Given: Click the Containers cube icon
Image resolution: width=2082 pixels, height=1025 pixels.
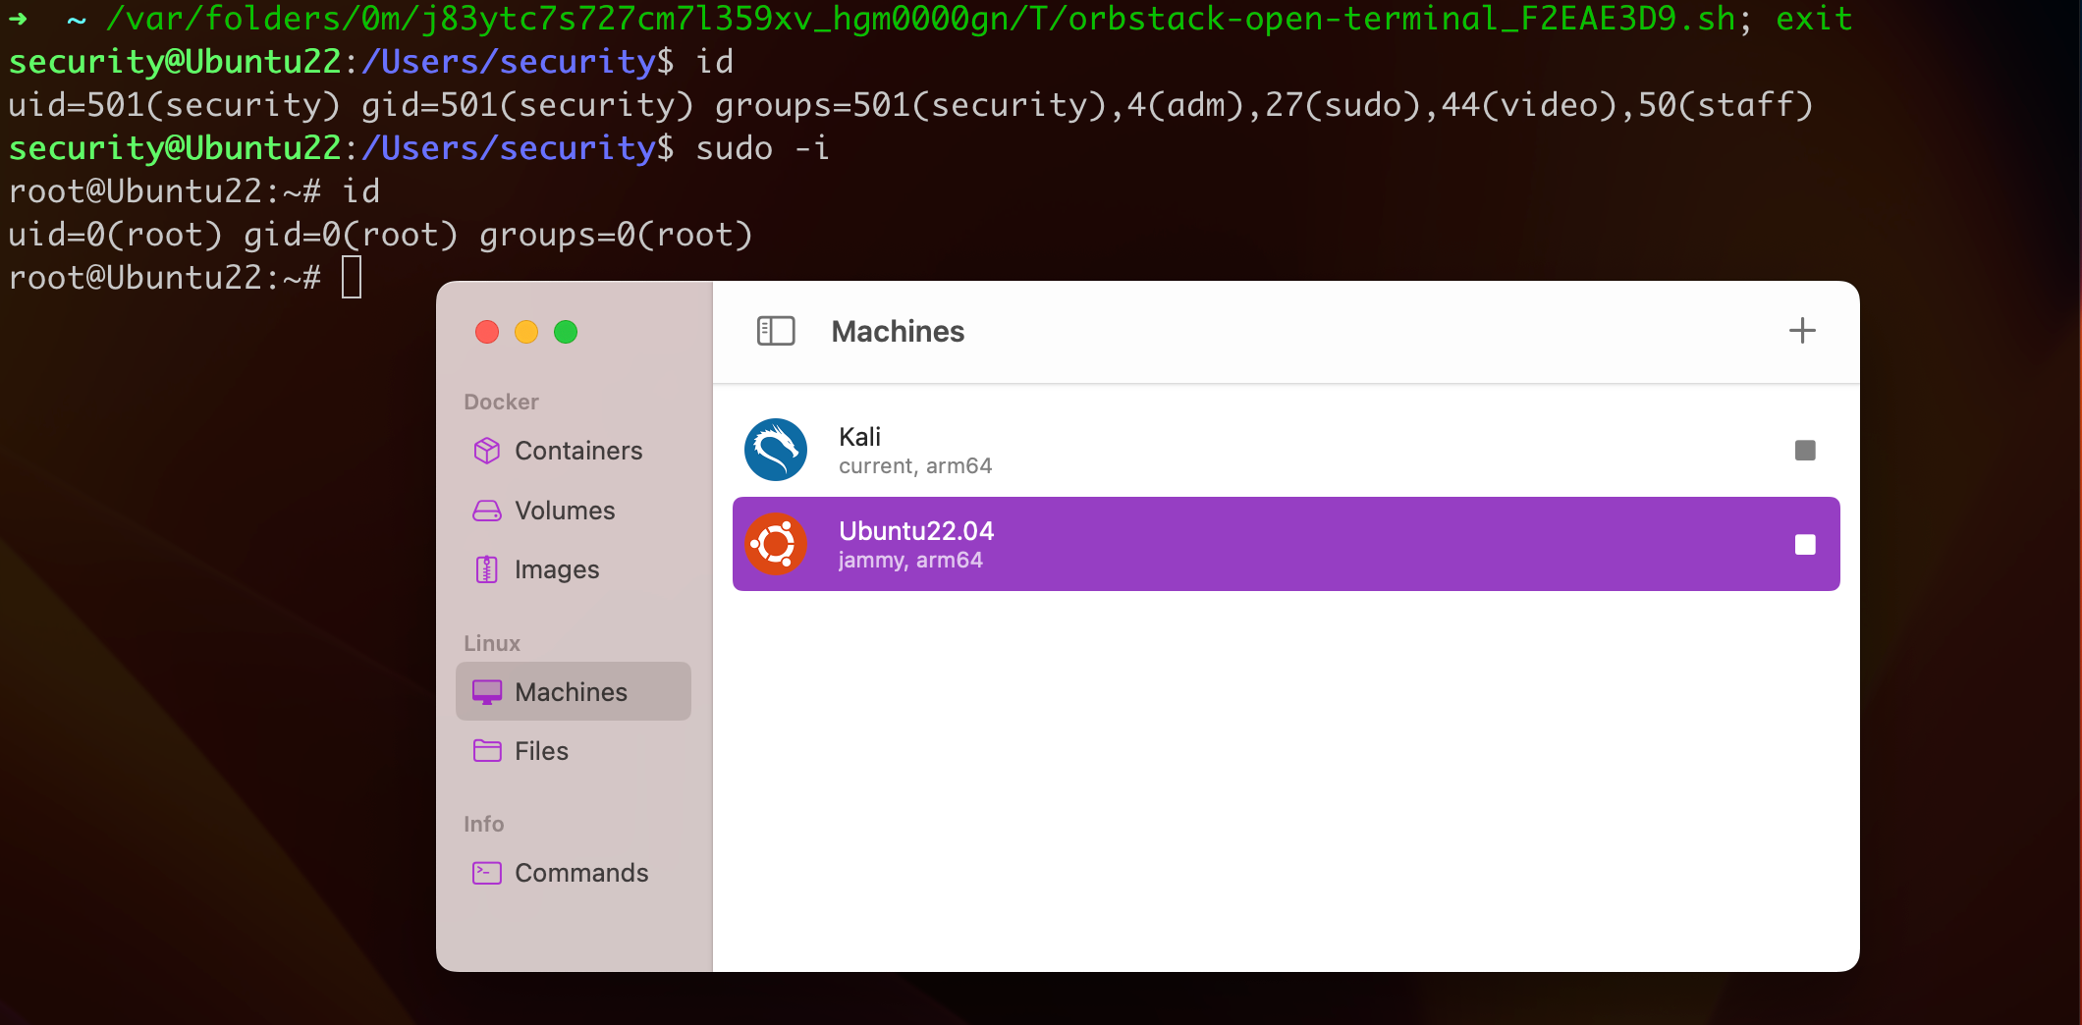Looking at the screenshot, I should pyautogui.click(x=487, y=451).
